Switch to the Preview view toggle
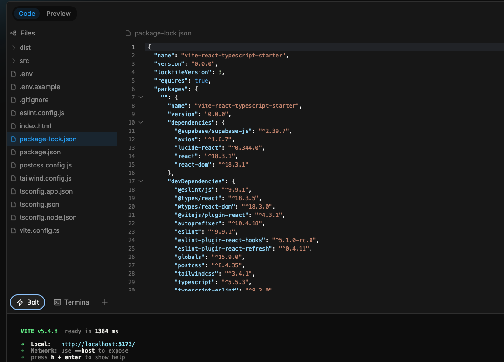 pyautogui.click(x=58, y=14)
